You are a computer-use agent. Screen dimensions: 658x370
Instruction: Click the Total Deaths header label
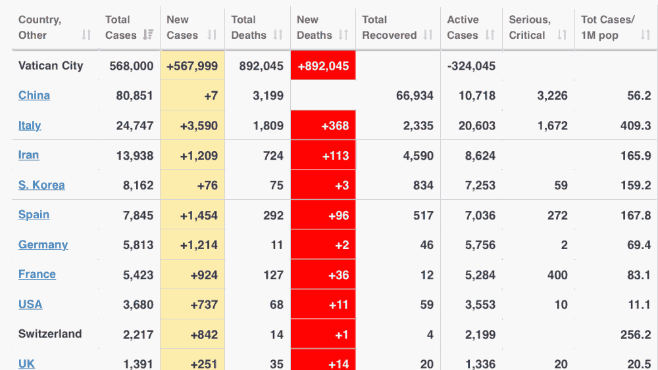249,27
